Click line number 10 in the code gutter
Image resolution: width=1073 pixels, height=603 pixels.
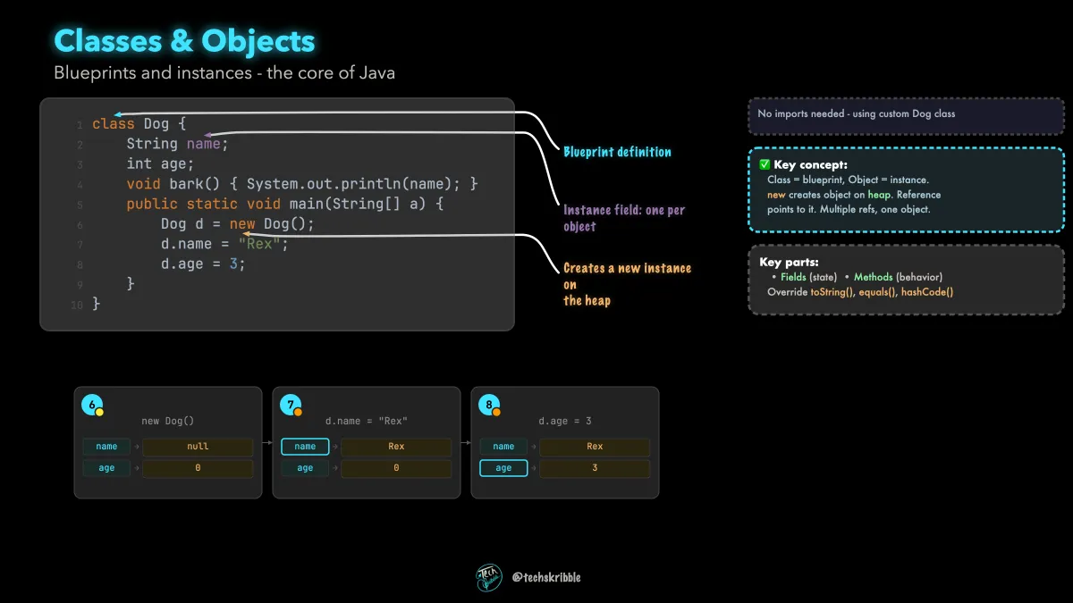tap(76, 305)
